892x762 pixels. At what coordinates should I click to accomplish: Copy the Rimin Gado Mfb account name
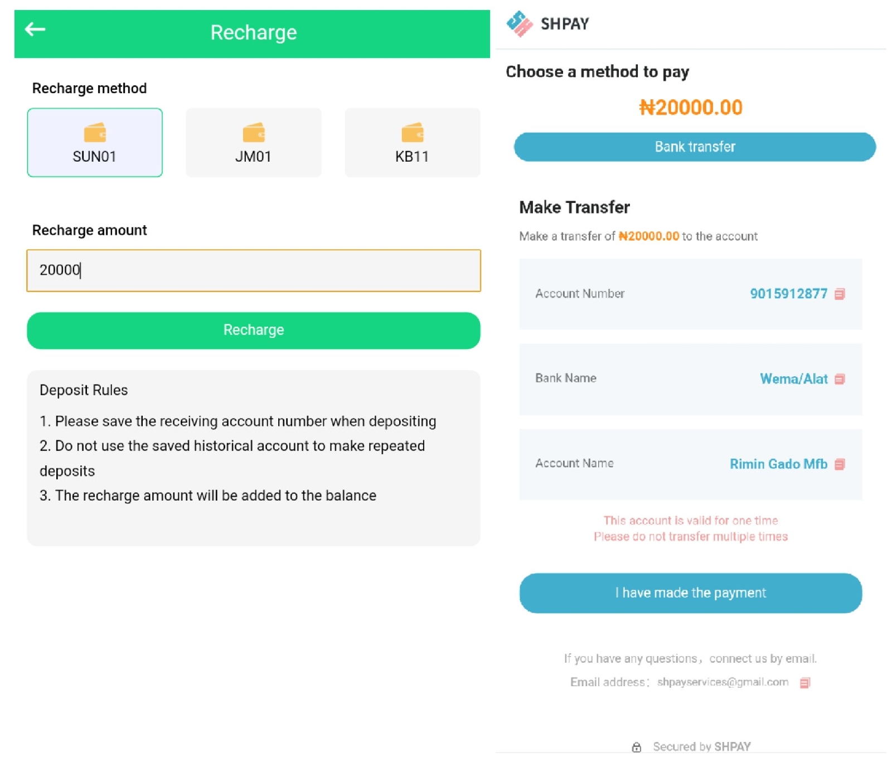click(x=840, y=464)
